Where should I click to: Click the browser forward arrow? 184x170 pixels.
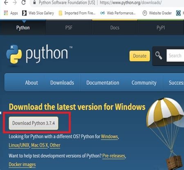15,2
